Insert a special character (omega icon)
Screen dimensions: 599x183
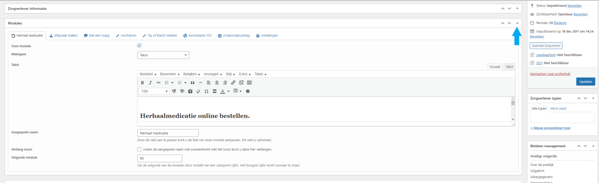point(206,91)
